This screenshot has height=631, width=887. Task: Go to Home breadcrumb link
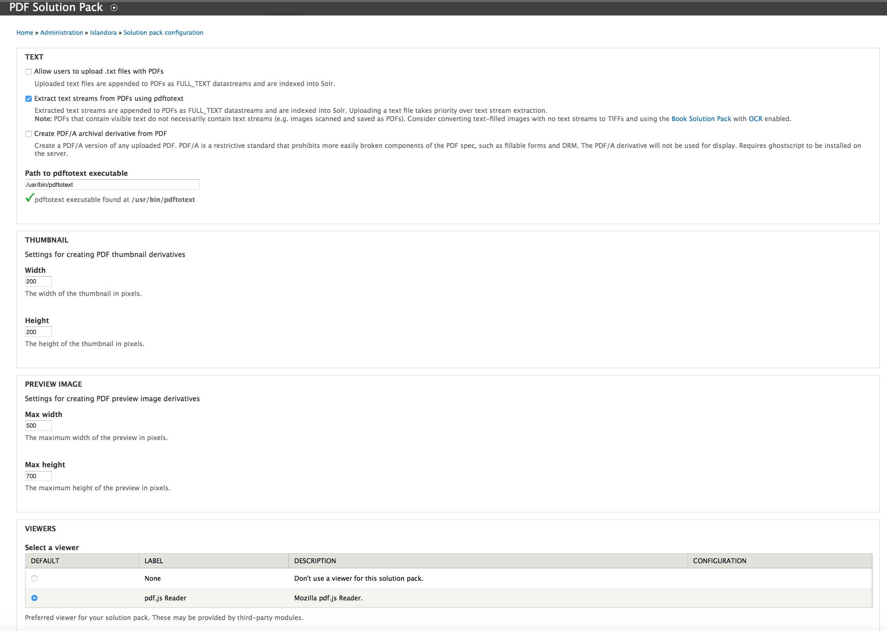coord(24,33)
